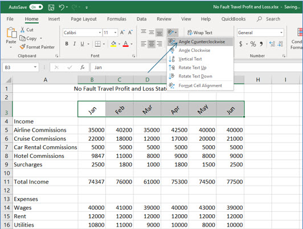Expand the Copy options arrow
The height and width of the screenshot is (229, 303).
click(x=41, y=39)
